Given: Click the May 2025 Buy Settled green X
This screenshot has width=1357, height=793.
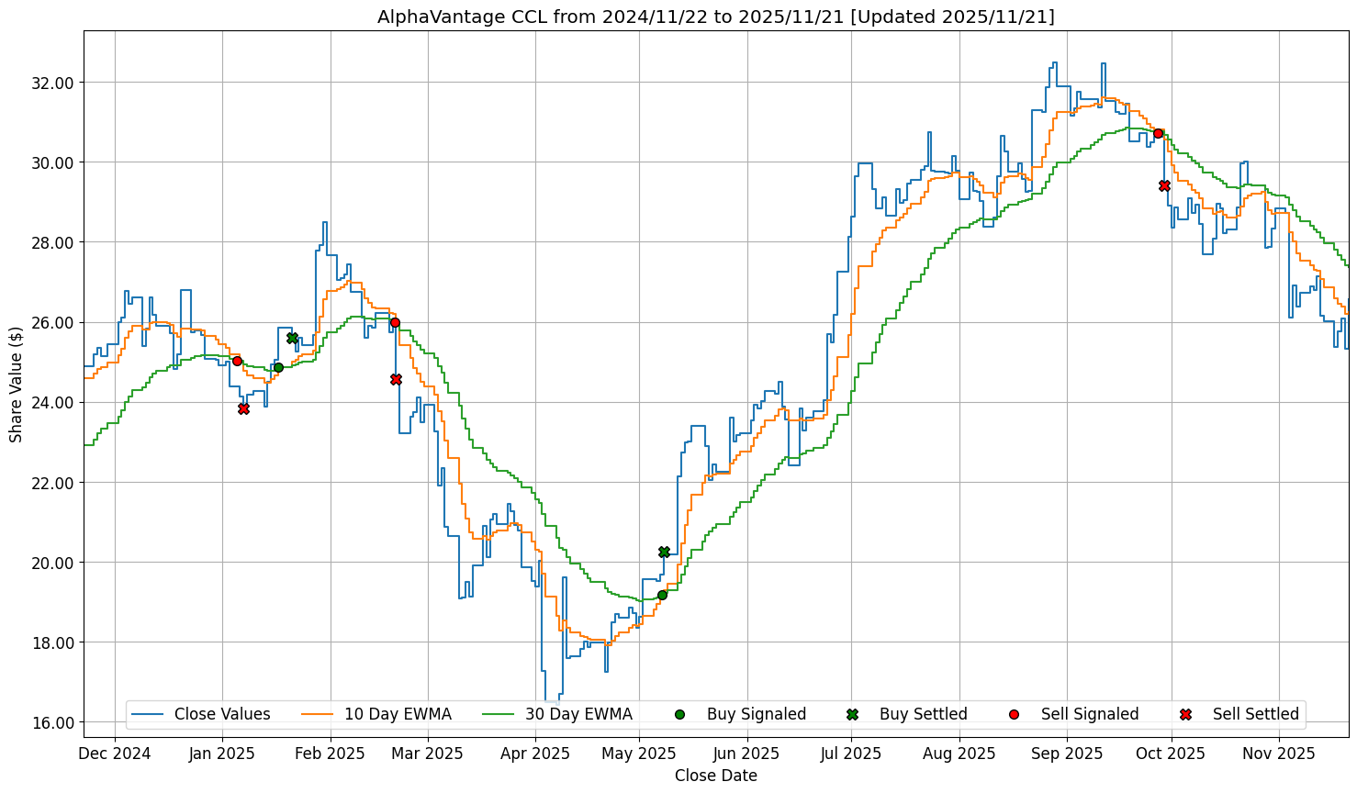Looking at the screenshot, I should coord(664,552).
